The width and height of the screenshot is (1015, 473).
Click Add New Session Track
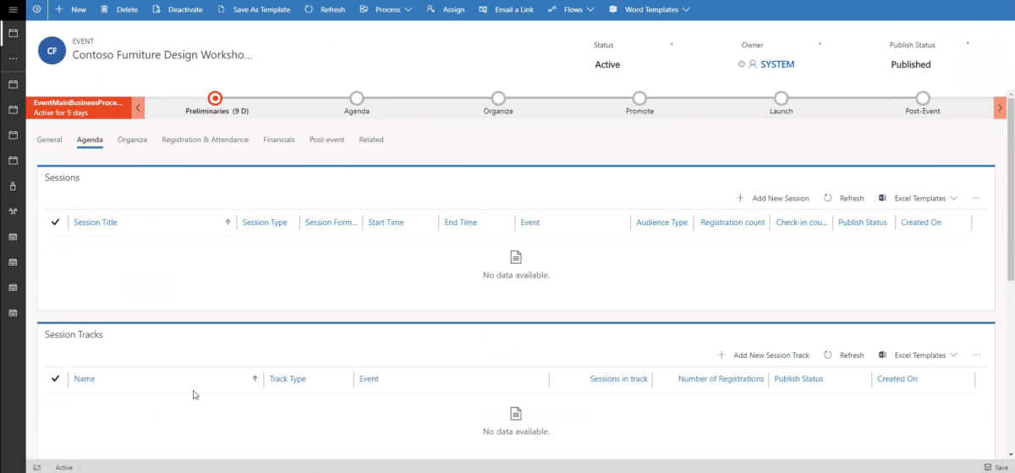[763, 355]
